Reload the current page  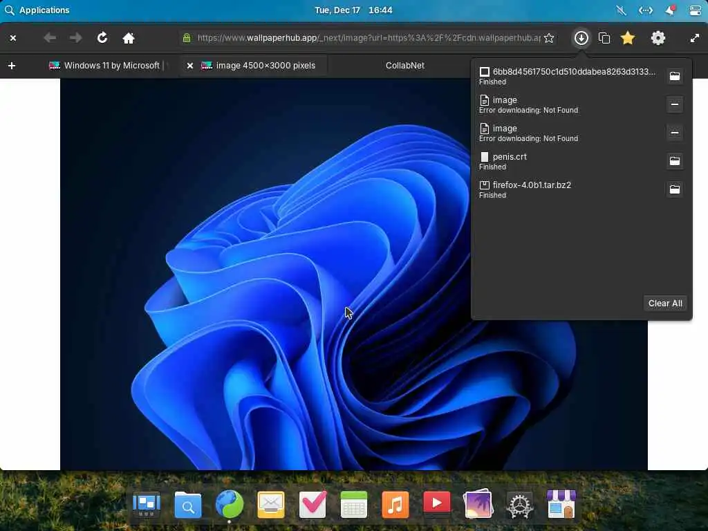point(102,38)
